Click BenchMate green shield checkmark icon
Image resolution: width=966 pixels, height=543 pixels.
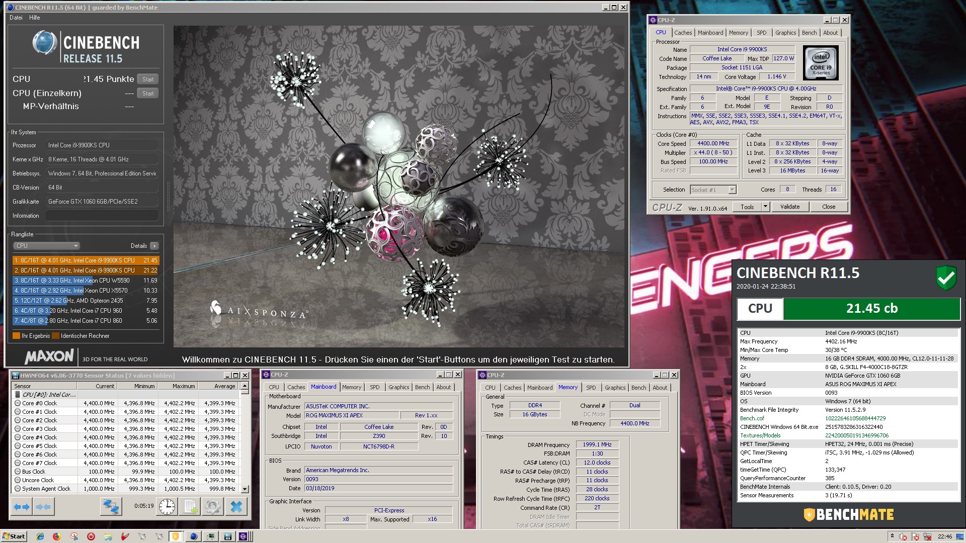(946, 278)
